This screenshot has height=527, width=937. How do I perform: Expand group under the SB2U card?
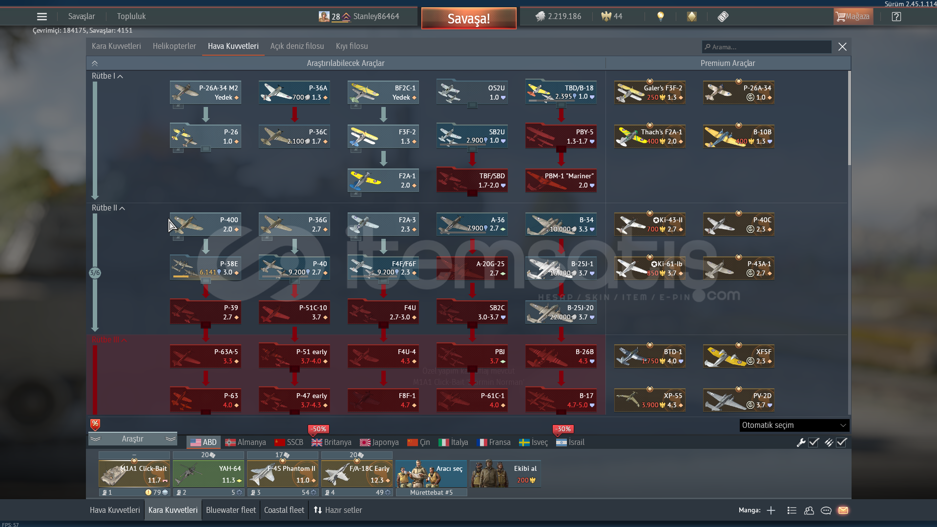[472, 149]
